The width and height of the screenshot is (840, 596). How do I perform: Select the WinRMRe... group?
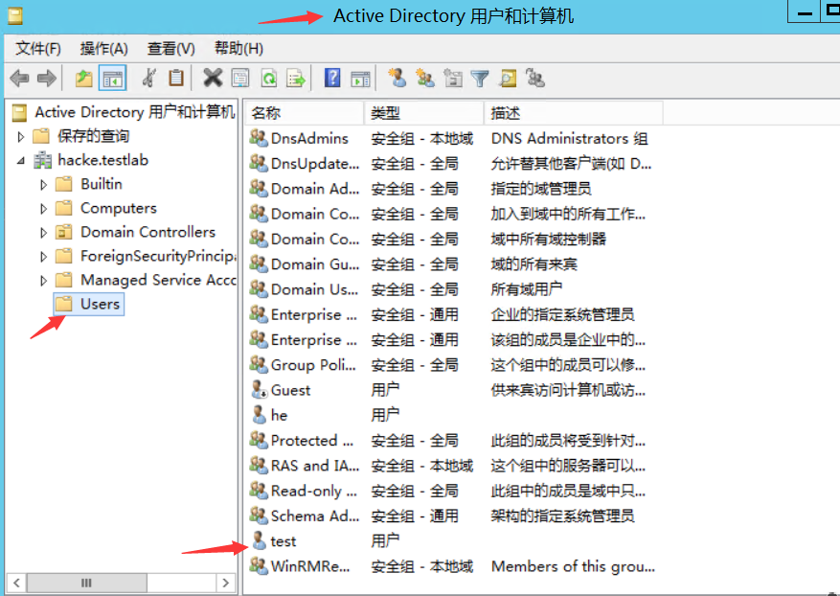[x=310, y=566]
